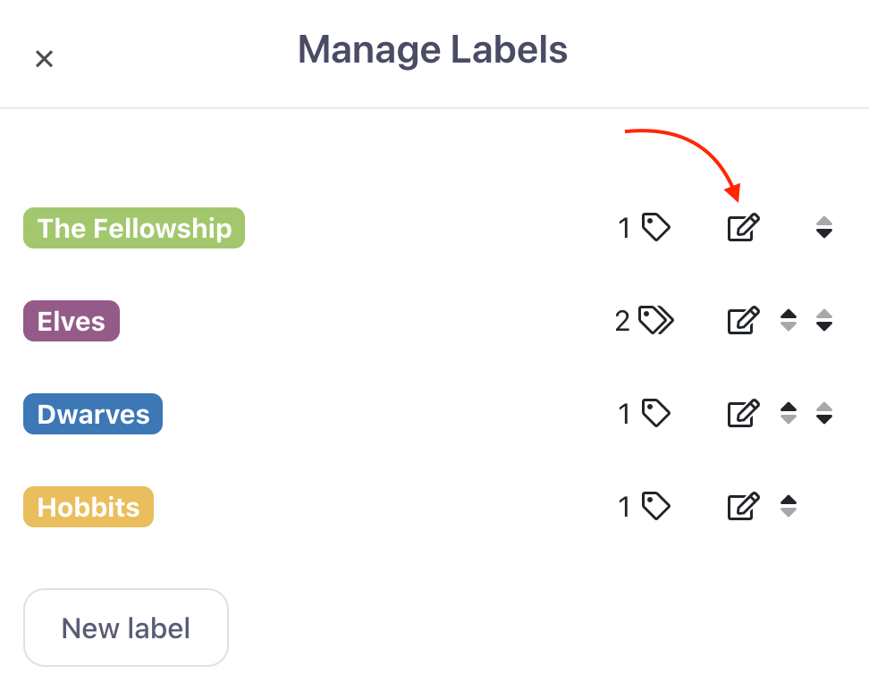Edit The Fellowship label

tap(743, 227)
